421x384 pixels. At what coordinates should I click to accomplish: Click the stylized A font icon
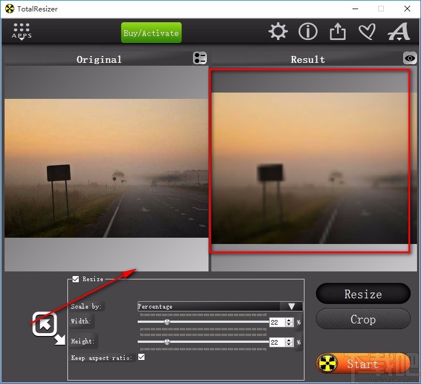pos(398,32)
